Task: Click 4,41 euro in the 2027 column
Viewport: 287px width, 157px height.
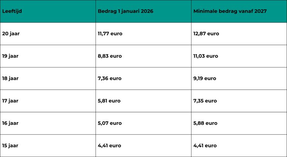Action: click(x=205, y=146)
